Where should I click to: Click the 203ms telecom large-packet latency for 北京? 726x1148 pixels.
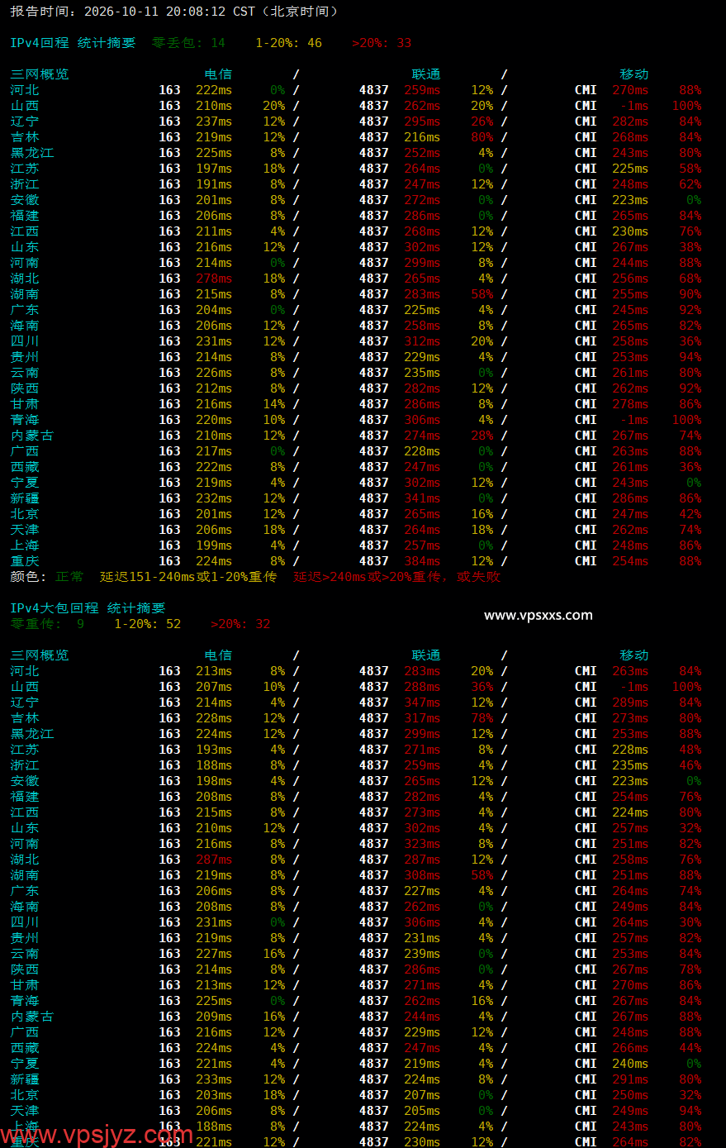click(214, 1095)
